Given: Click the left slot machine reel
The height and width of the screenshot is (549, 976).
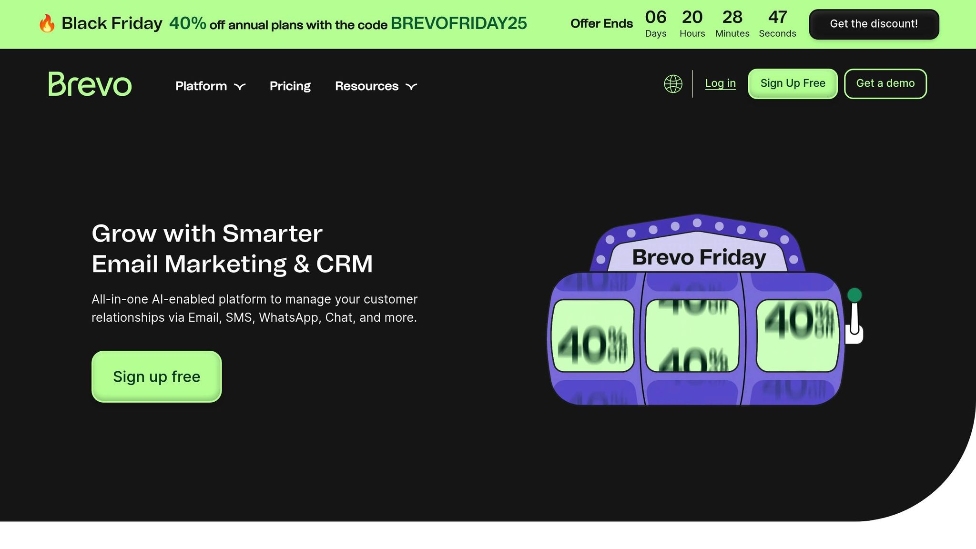Looking at the screenshot, I should tap(593, 335).
